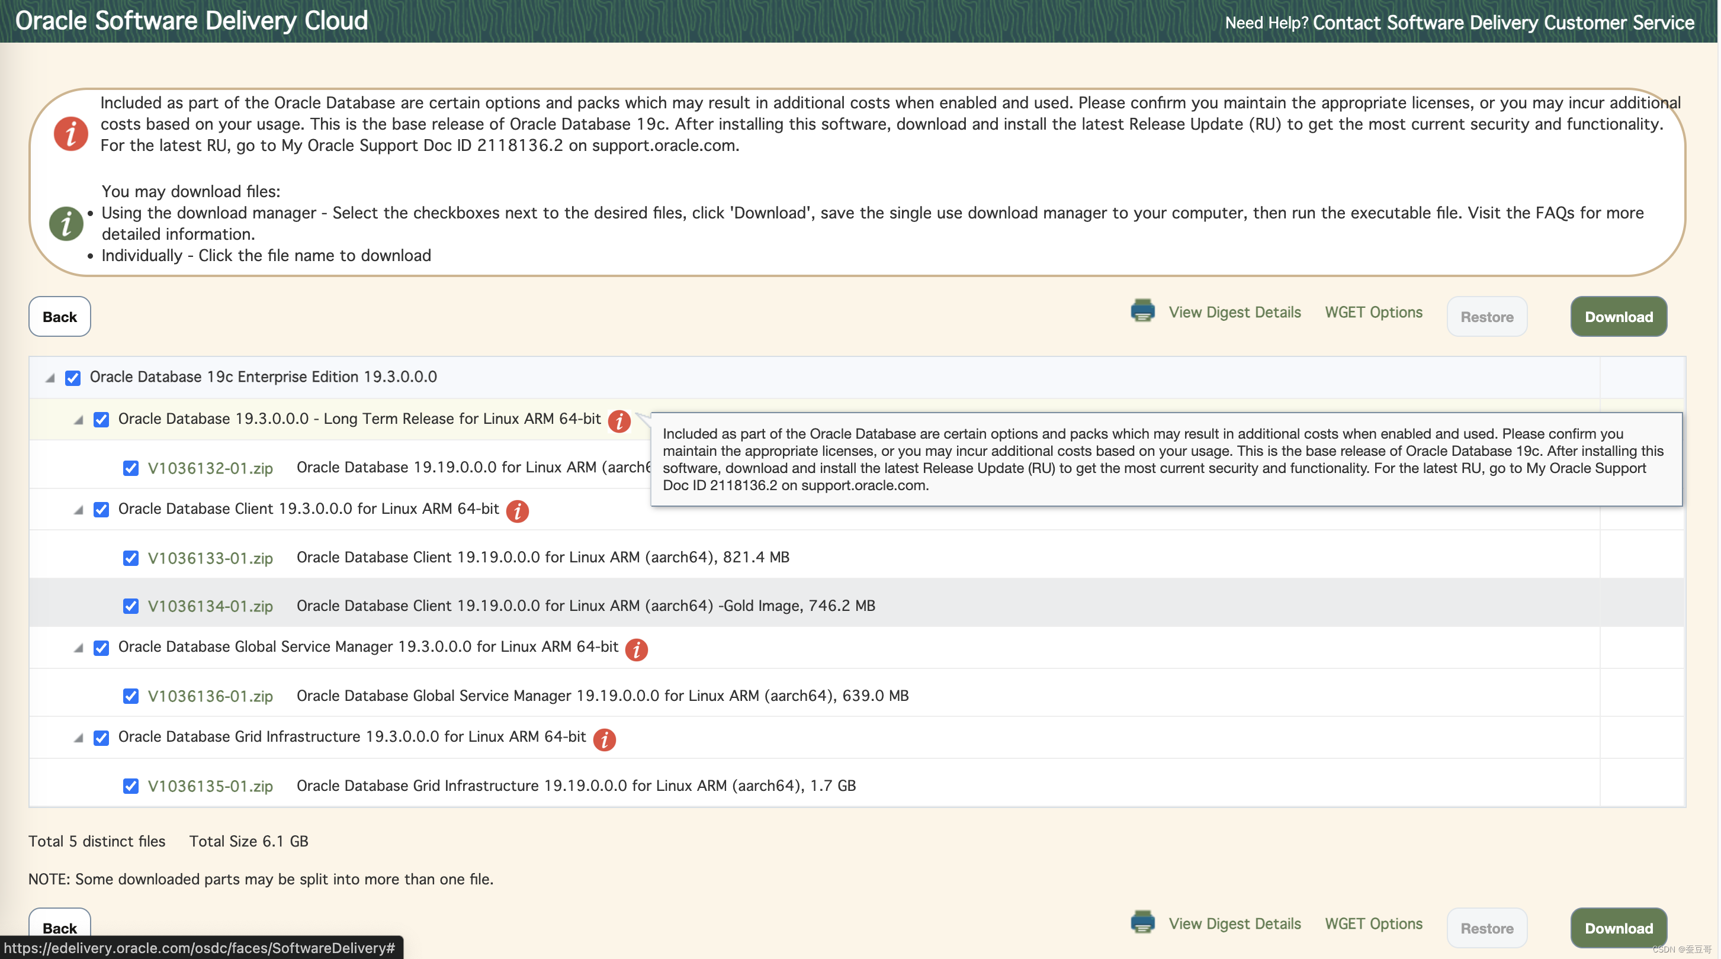
Task: Collapse the Long Term Release for Linux ARM node
Action: tap(78, 420)
